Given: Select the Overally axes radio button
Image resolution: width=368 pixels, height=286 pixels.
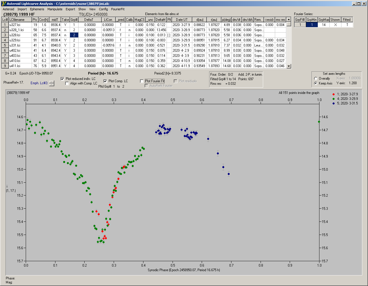Looking at the screenshot, I should (x=315, y=78).
